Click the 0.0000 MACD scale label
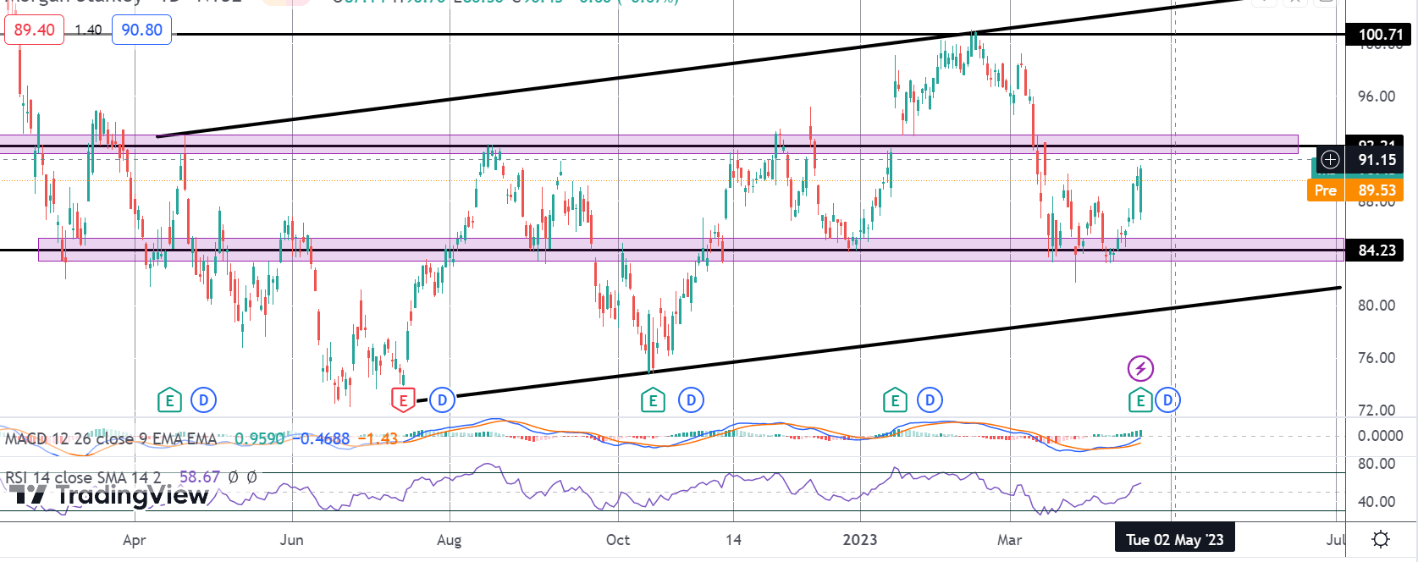Viewport: 1418px width, 562px height. click(x=1380, y=436)
